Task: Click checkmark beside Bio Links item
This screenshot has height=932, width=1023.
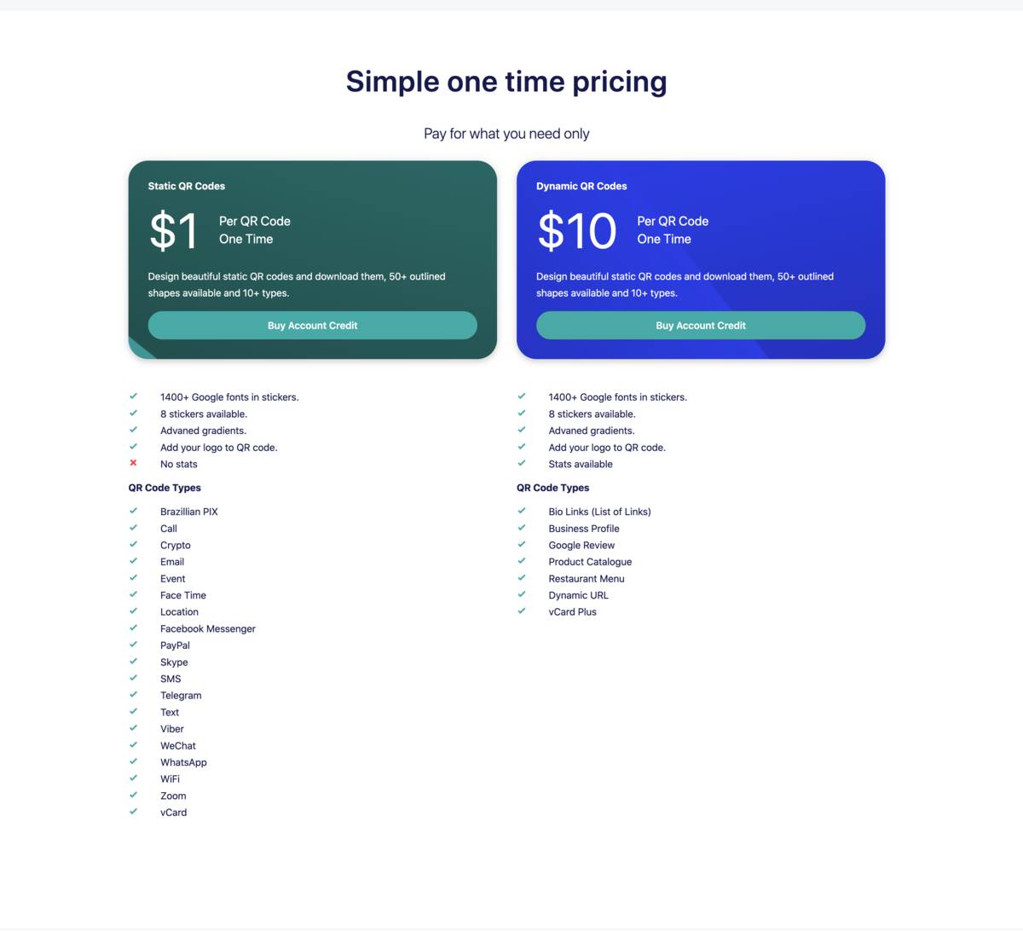Action: (x=522, y=511)
